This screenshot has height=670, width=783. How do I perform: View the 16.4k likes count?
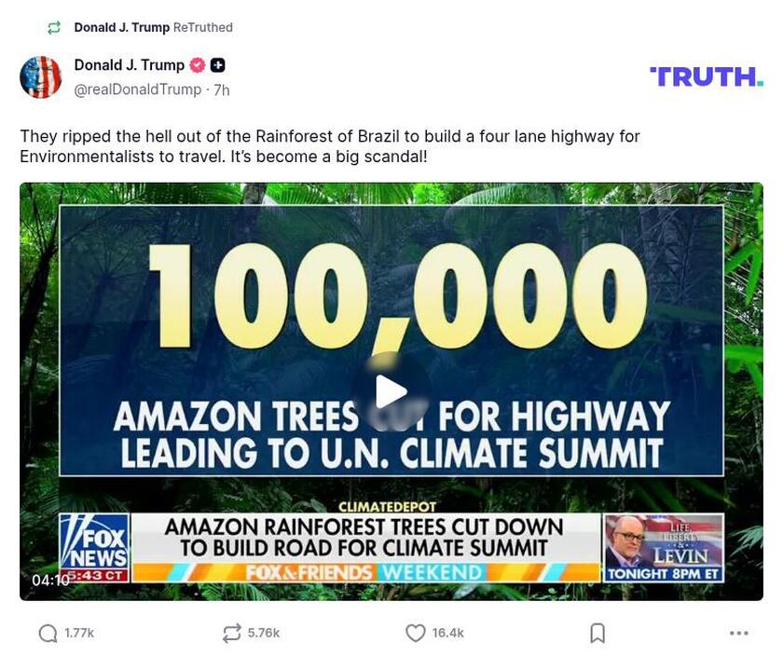pos(447,634)
